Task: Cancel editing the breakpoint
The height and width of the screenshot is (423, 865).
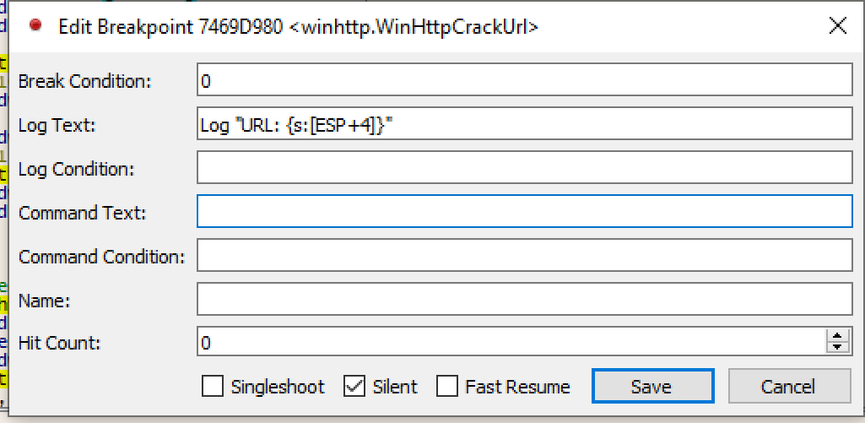Action: pos(789,387)
